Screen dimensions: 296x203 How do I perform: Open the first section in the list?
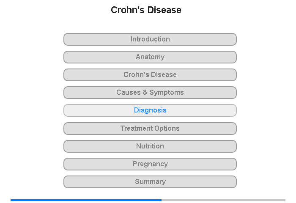pos(150,39)
